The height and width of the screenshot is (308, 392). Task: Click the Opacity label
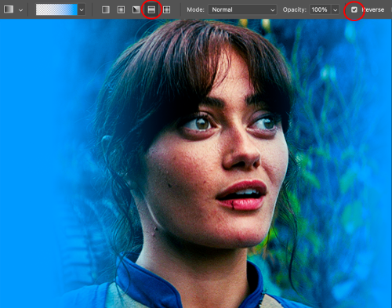tap(295, 9)
